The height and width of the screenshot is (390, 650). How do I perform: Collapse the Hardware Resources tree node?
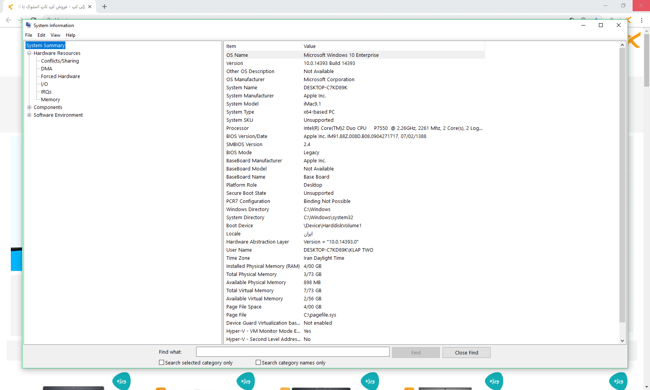coord(29,53)
